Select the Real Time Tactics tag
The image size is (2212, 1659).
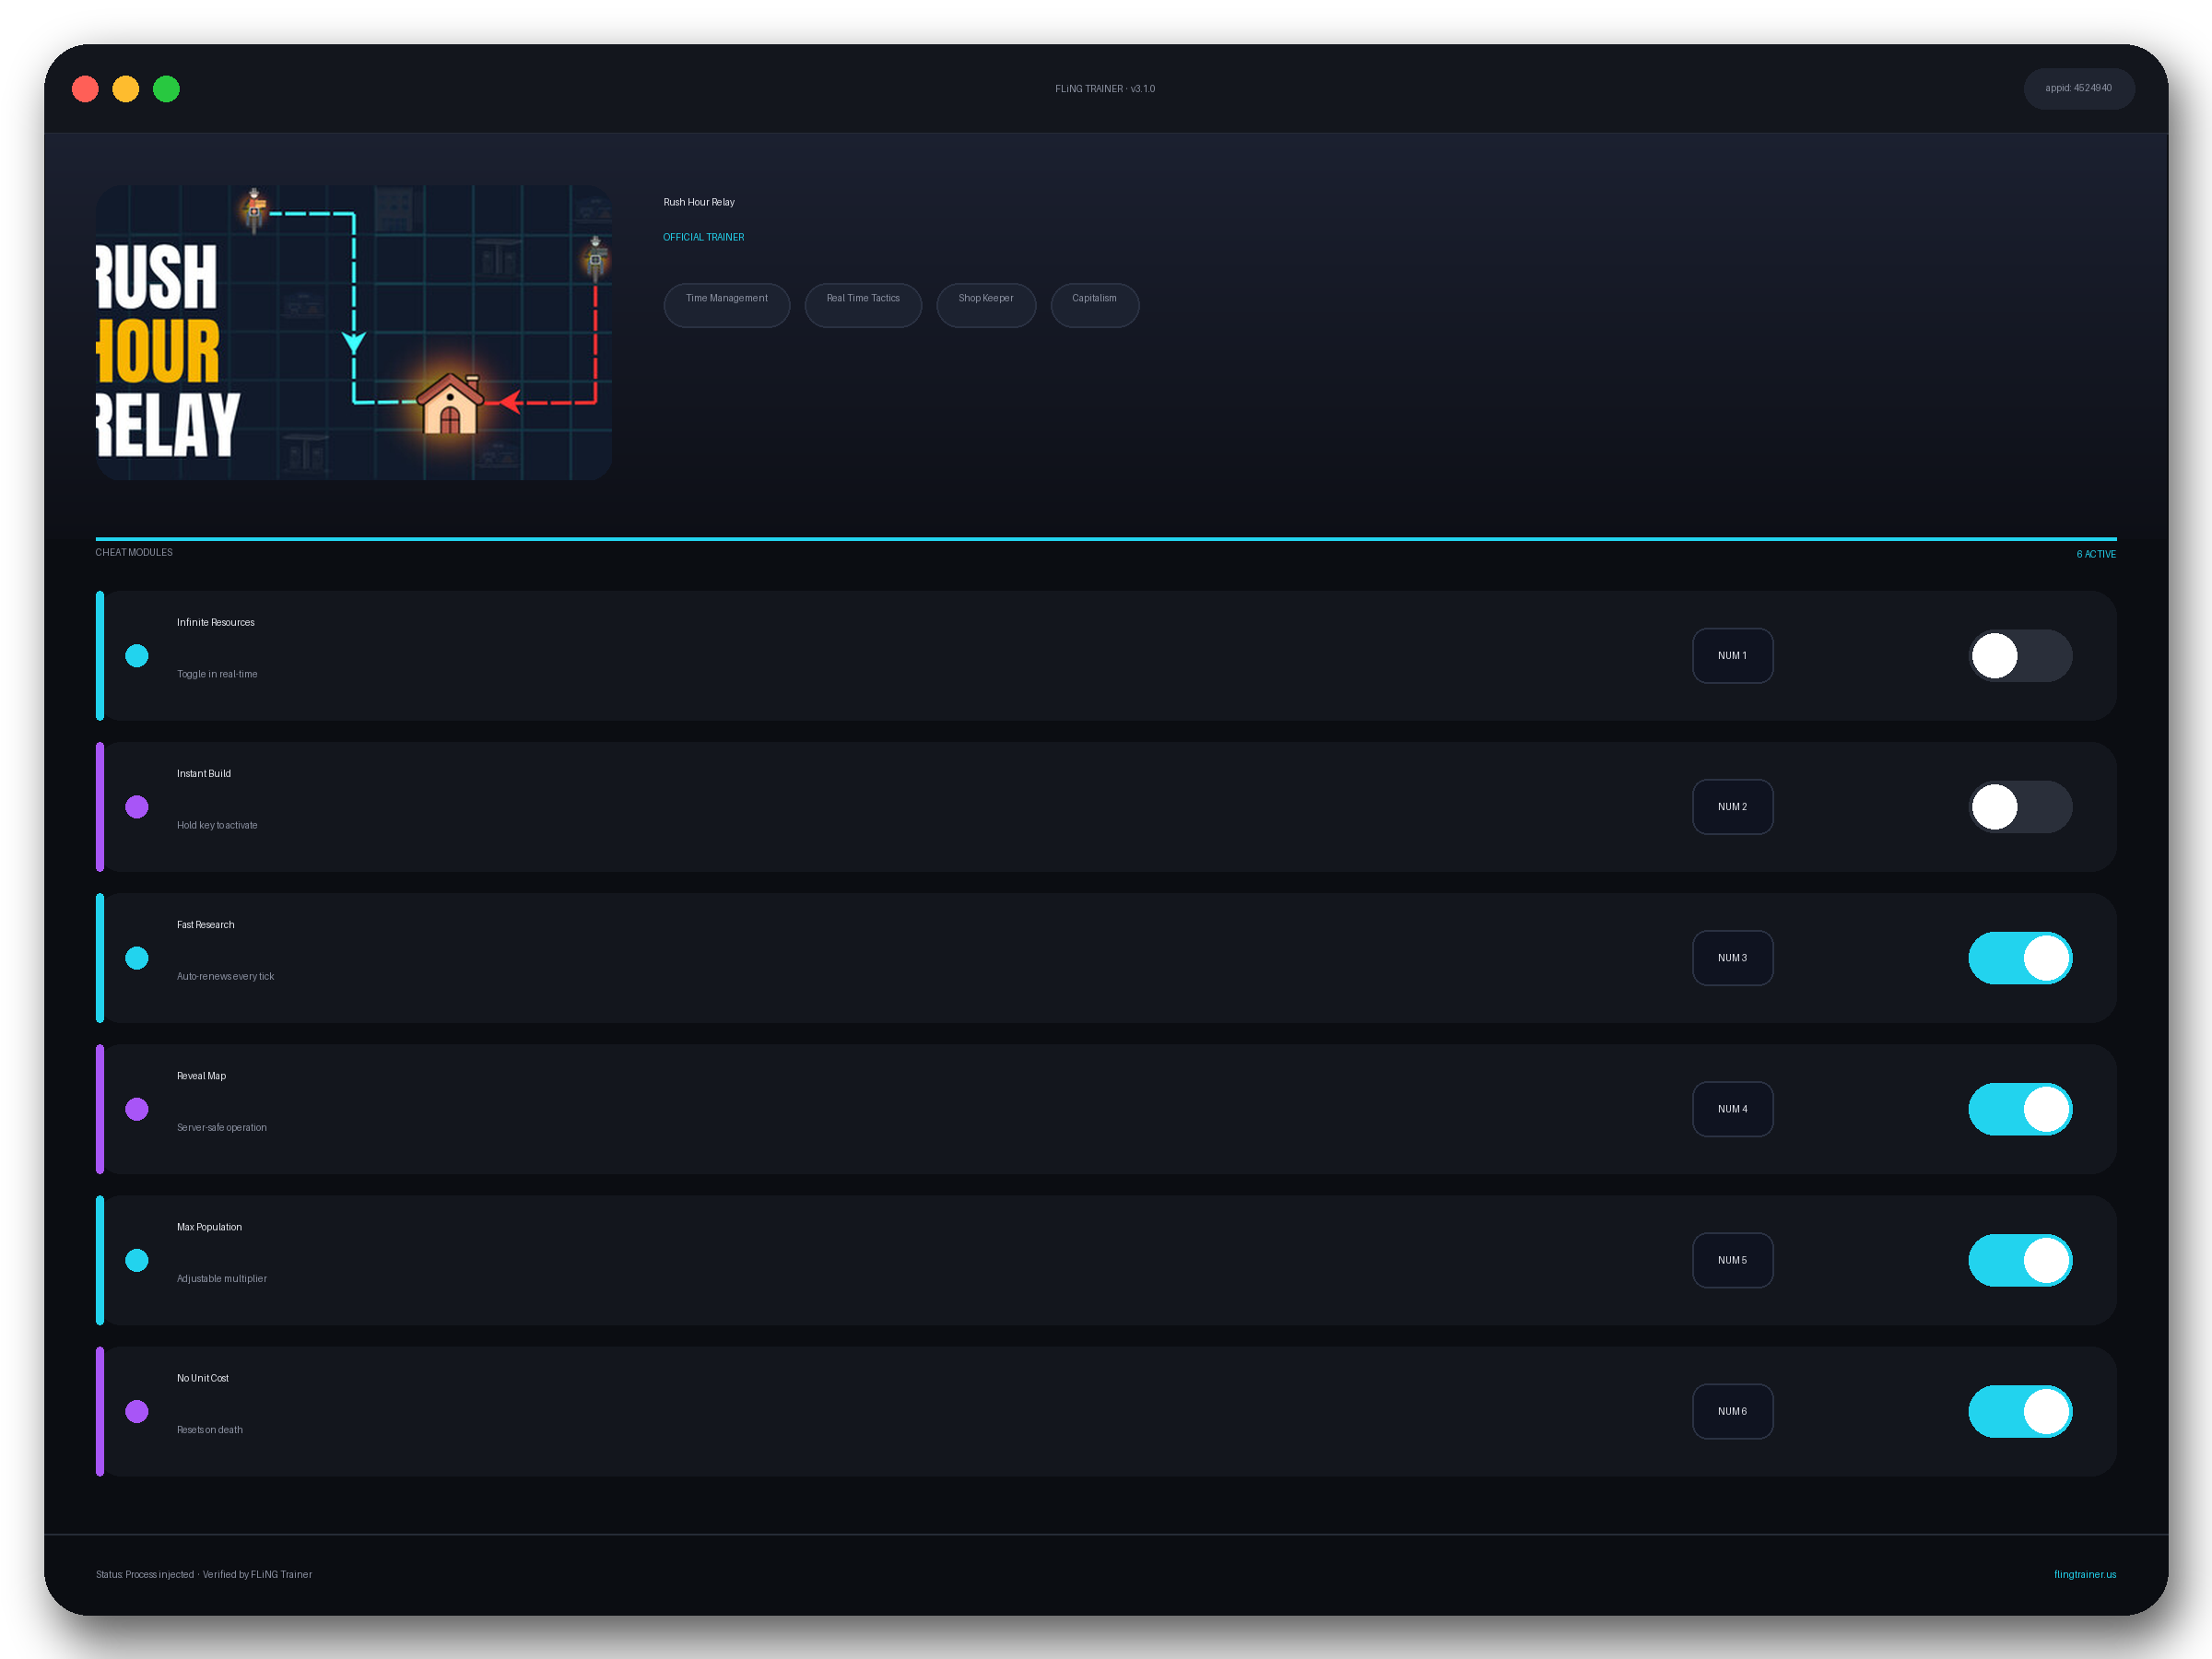(863, 305)
